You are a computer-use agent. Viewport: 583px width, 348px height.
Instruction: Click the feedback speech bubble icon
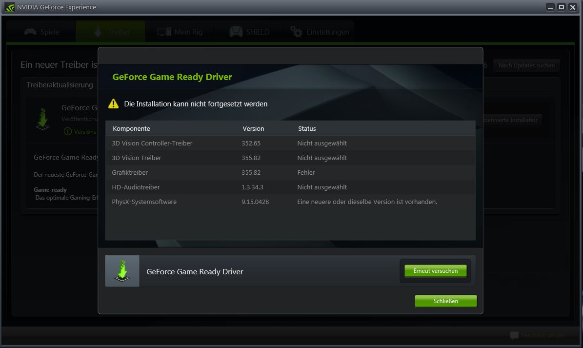[x=514, y=335]
